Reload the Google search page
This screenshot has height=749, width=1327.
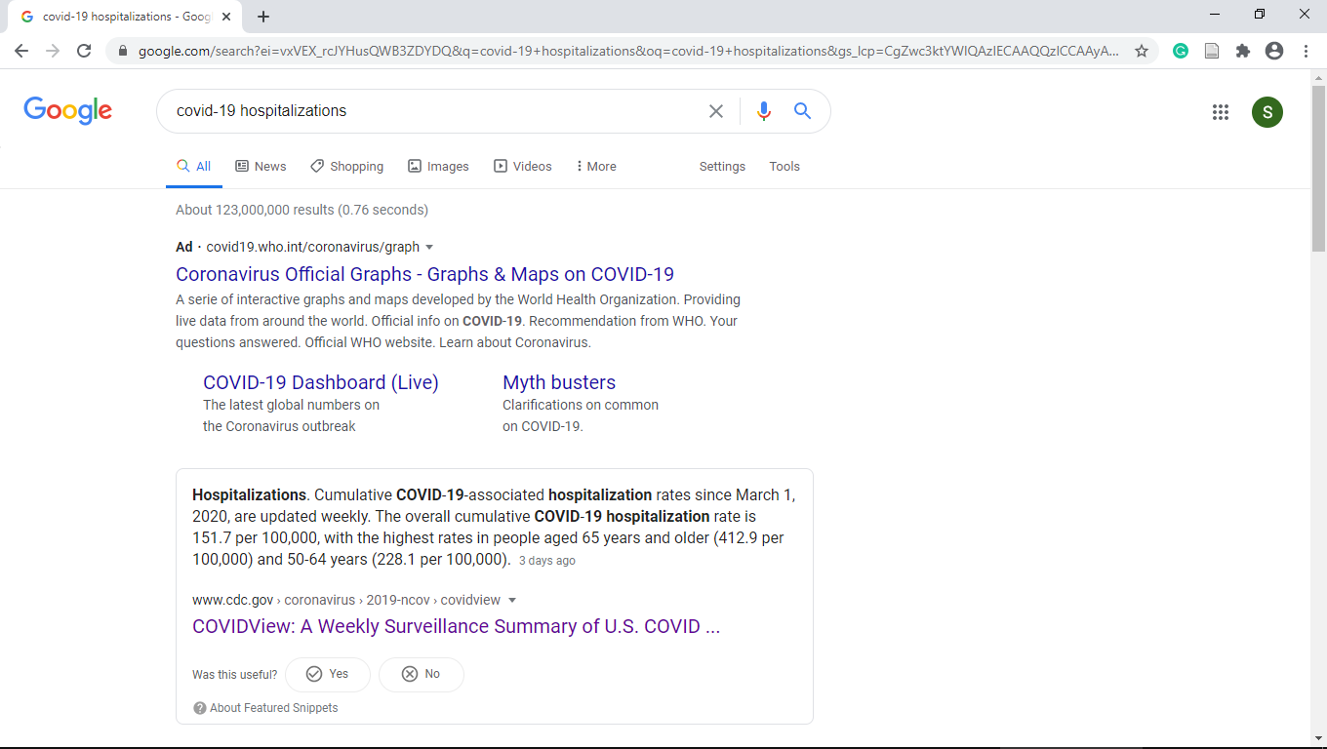point(84,51)
